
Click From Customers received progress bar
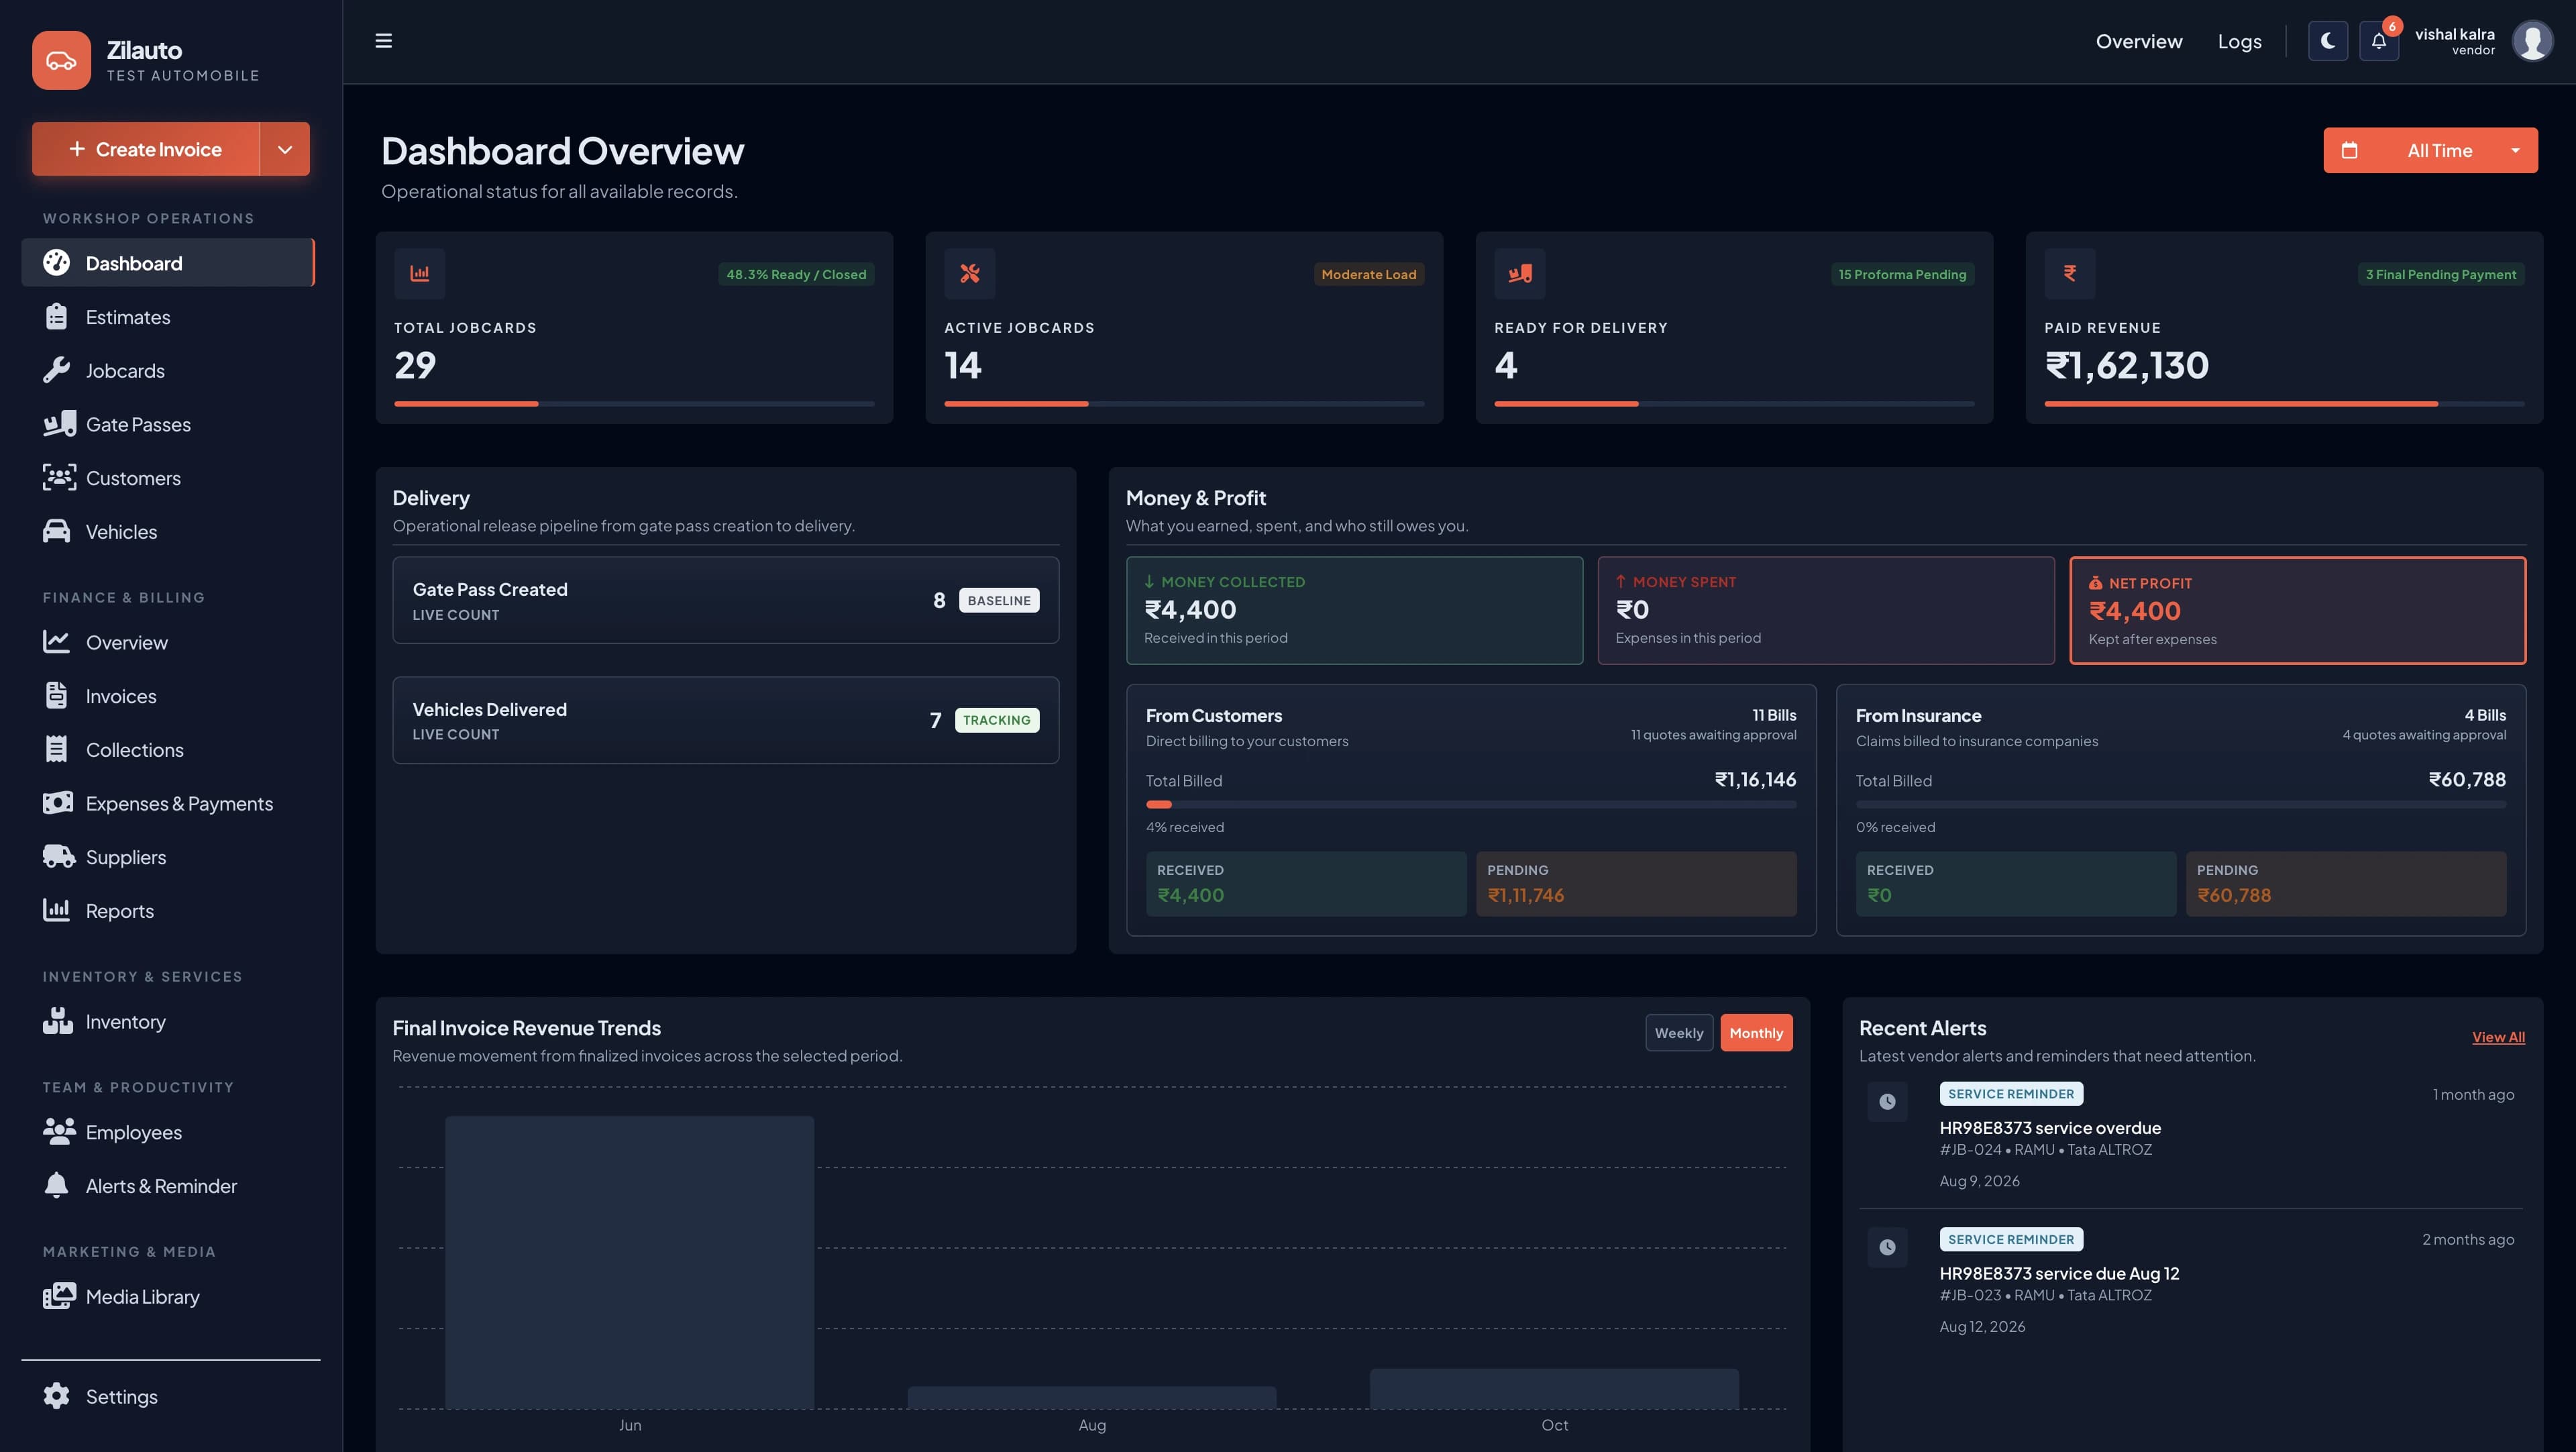pos(1470,804)
